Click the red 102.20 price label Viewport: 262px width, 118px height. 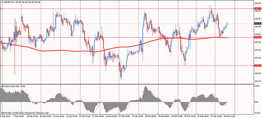click(x=257, y=37)
